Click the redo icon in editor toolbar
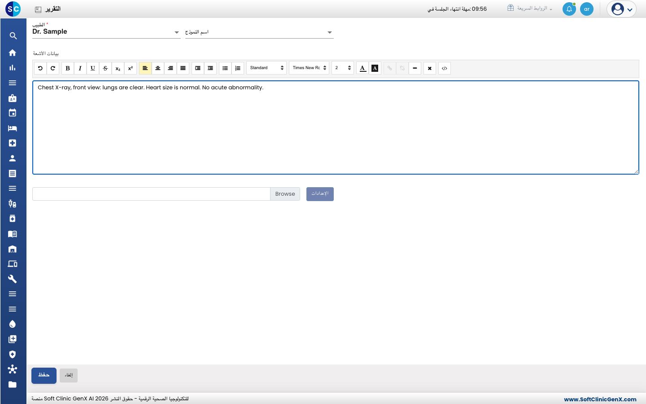 point(53,68)
